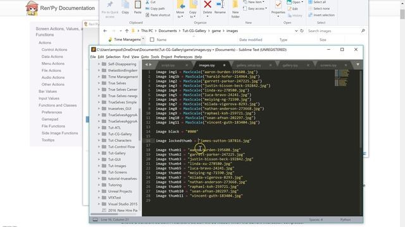405x227 pixels.
Task: Open Sublime's tab list dropdown arrow
Action: (358, 64)
